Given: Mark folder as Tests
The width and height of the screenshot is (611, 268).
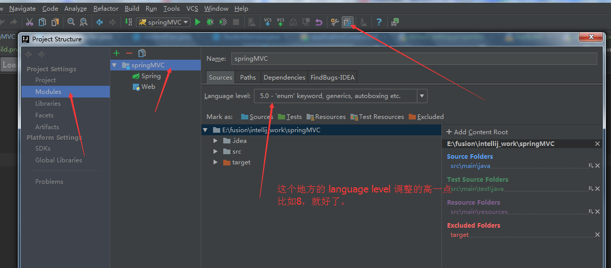Looking at the screenshot, I should pos(290,117).
